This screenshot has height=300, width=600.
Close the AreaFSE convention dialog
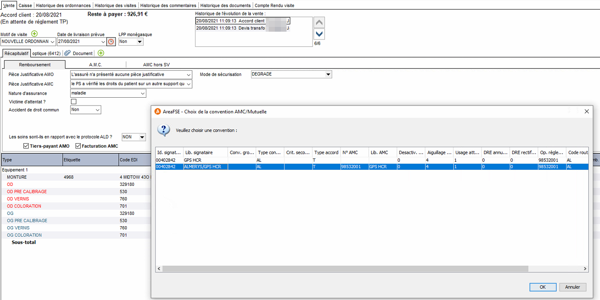click(x=587, y=112)
